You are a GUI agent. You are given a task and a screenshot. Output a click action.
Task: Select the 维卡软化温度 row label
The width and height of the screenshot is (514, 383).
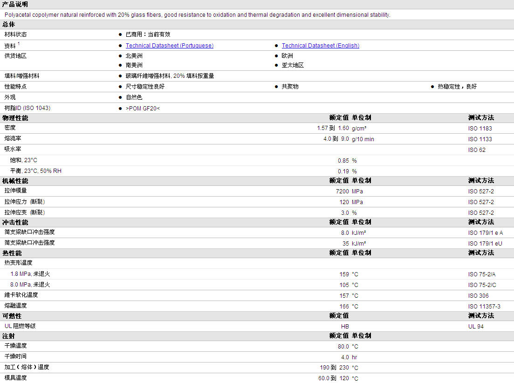21,295
